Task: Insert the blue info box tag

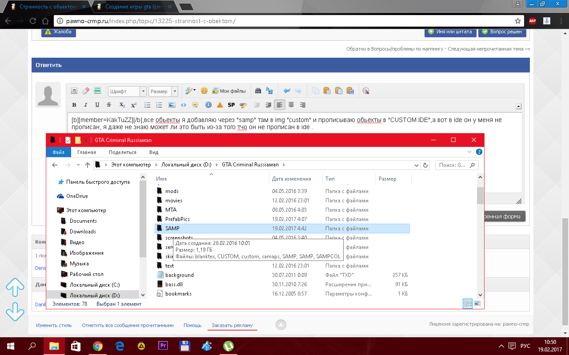Action: (208, 105)
